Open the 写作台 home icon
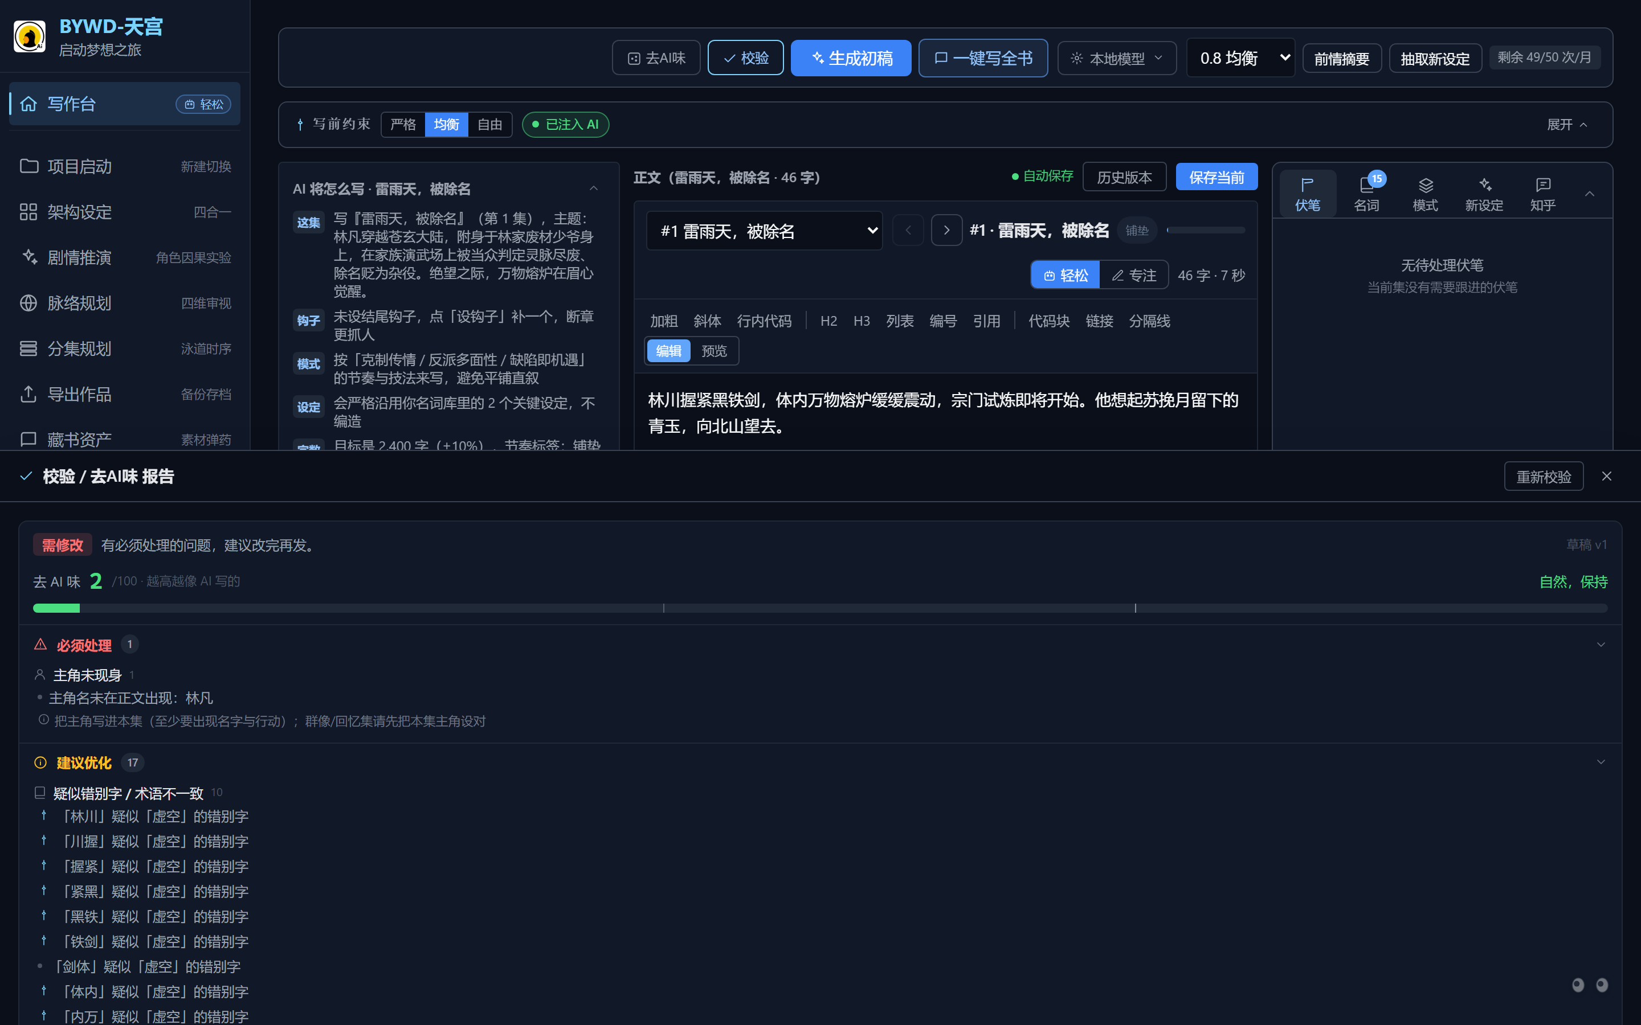The height and width of the screenshot is (1025, 1641). (x=28, y=104)
